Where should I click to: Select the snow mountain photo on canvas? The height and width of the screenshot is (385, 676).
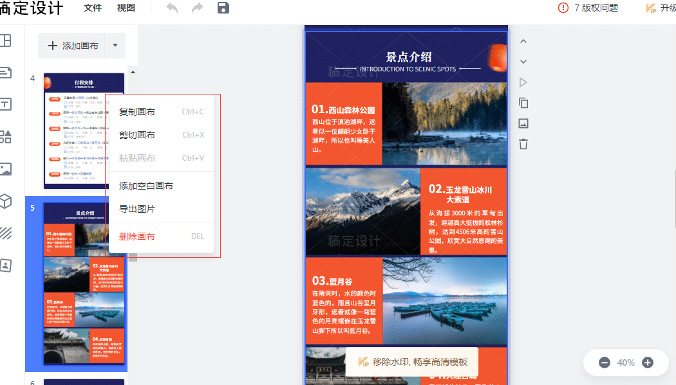[363, 211]
